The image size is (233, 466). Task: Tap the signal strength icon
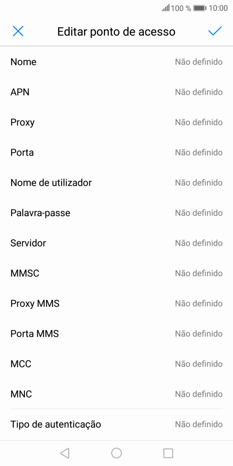pyautogui.click(x=166, y=8)
